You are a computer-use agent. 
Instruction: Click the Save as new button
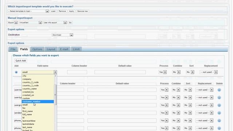tap(83, 11)
